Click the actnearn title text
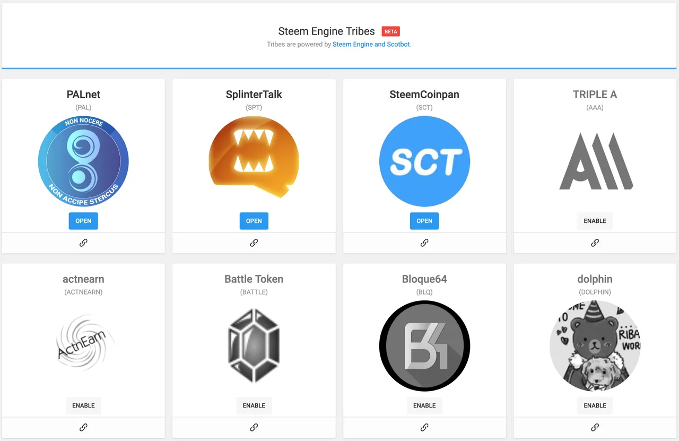The height and width of the screenshot is (441, 679). click(x=83, y=279)
